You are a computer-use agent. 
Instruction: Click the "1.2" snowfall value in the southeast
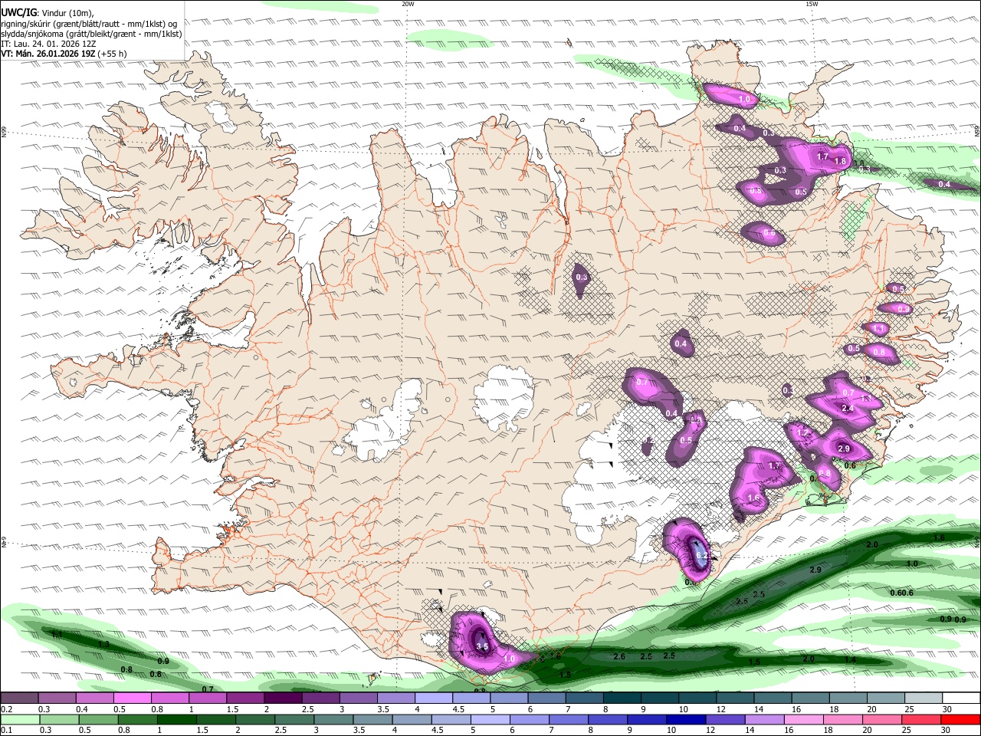[x=803, y=433]
